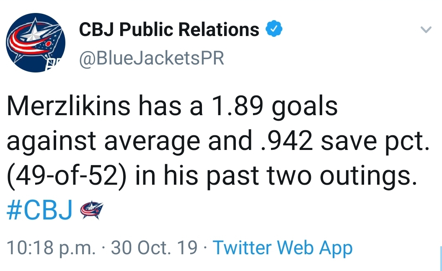This screenshot has height=271, width=442.
Task: Click the 30 Oct. 19 date
Action: [x=154, y=248]
